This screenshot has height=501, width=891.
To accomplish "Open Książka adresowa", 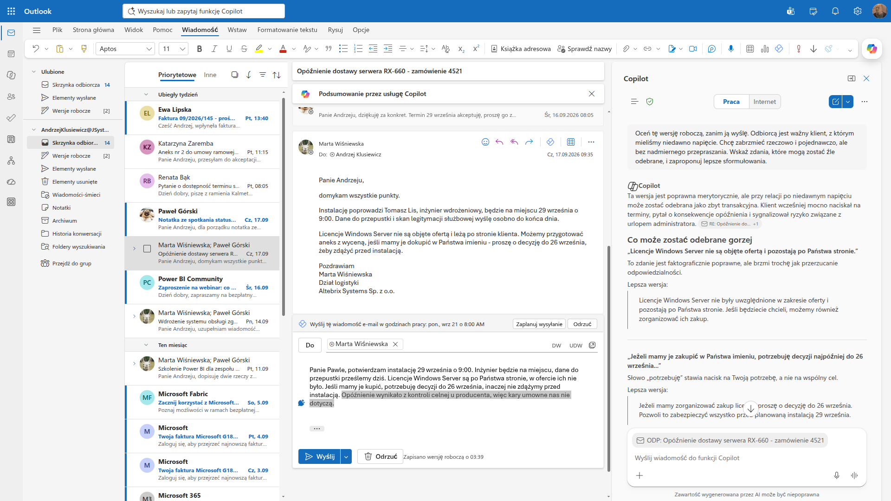I will coord(521,49).
